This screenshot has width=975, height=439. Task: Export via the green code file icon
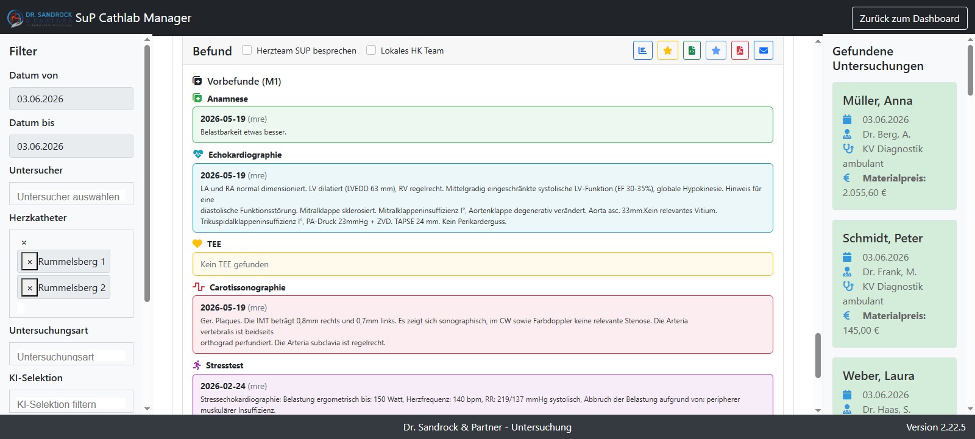coord(692,51)
